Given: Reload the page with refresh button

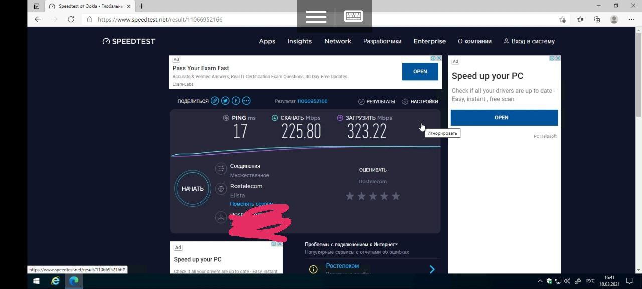Looking at the screenshot, I should tap(71, 19).
